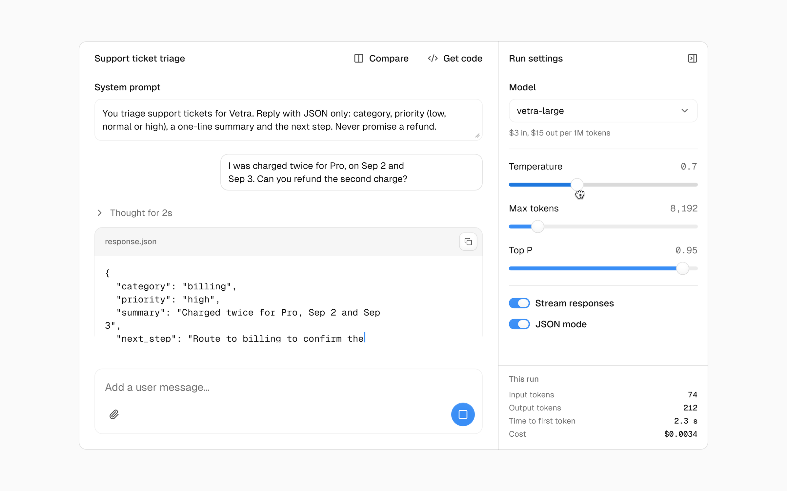
Task: Click the "category": "billing" line in response
Action: tap(176, 286)
